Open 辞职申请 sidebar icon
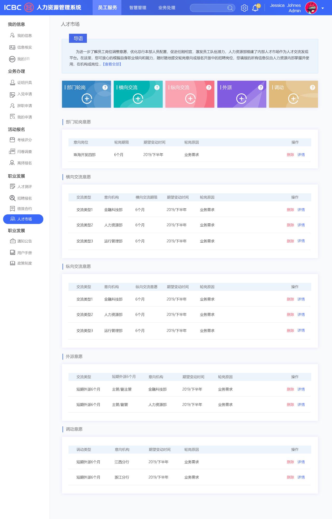Screen dimensions: 332x519 [x=12, y=106]
